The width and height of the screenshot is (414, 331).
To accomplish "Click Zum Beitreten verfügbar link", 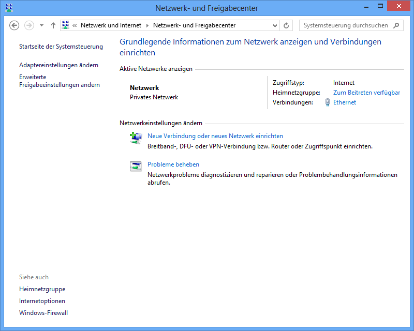I will click(x=366, y=93).
